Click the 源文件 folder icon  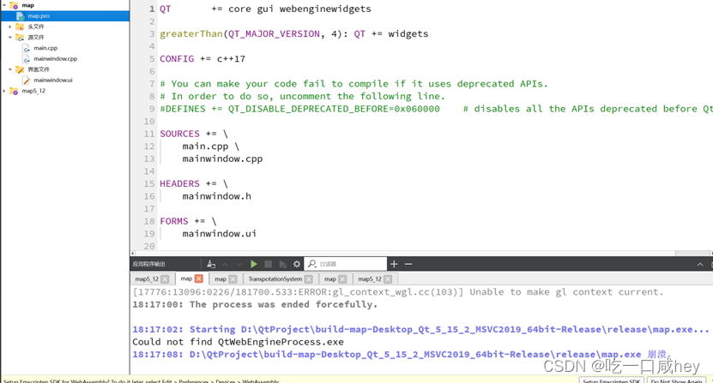(20, 37)
